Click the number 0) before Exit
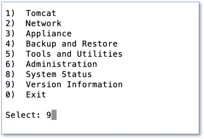 pyautogui.click(x=10, y=95)
